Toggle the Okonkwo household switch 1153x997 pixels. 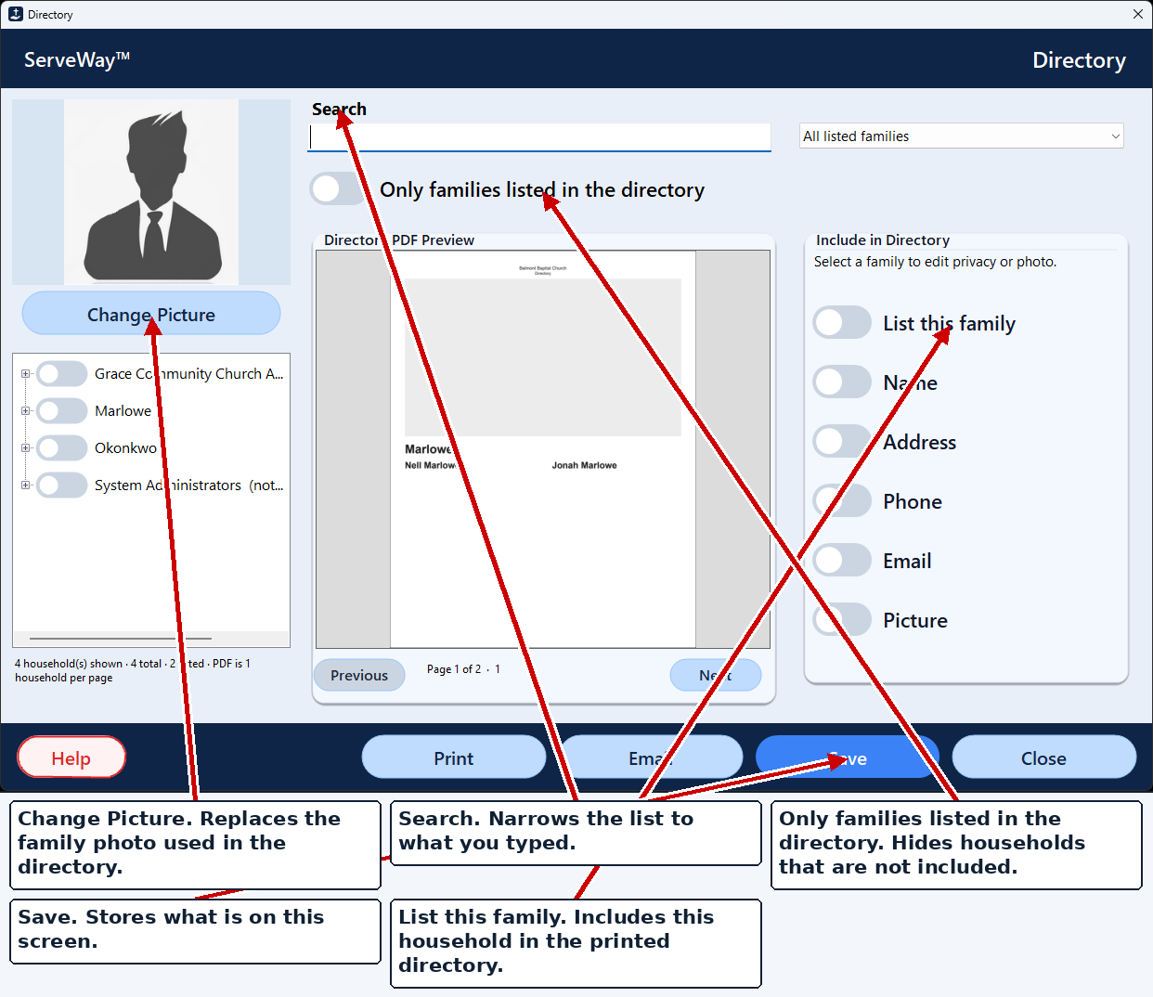click(x=62, y=448)
